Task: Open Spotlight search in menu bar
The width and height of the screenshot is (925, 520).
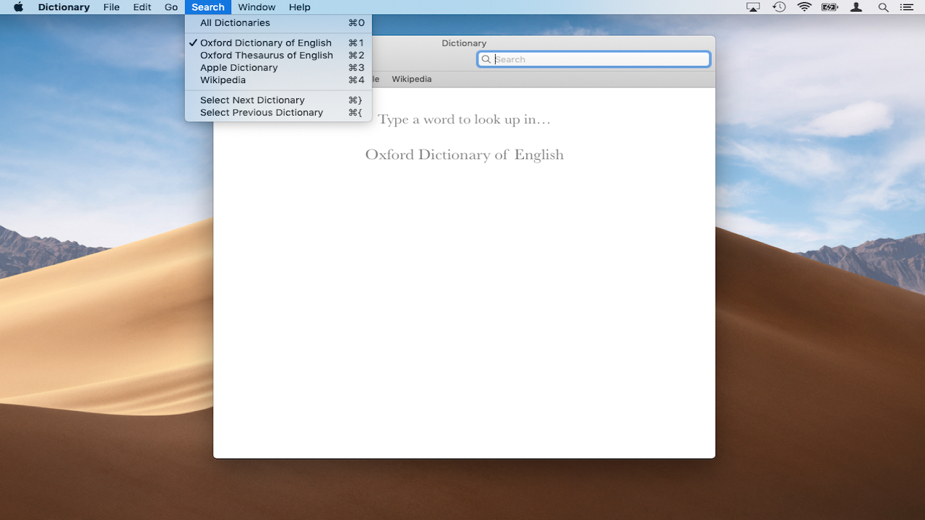Action: pyautogui.click(x=883, y=7)
